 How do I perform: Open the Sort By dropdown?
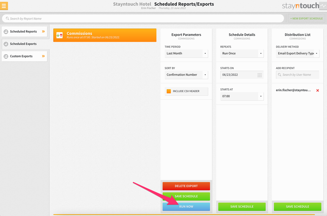pyautogui.click(x=186, y=75)
